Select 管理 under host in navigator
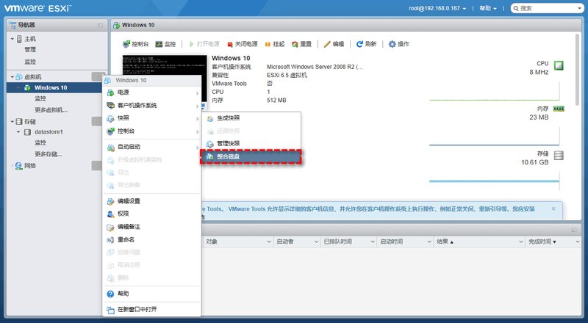The width and height of the screenshot is (588, 323). coord(30,50)
